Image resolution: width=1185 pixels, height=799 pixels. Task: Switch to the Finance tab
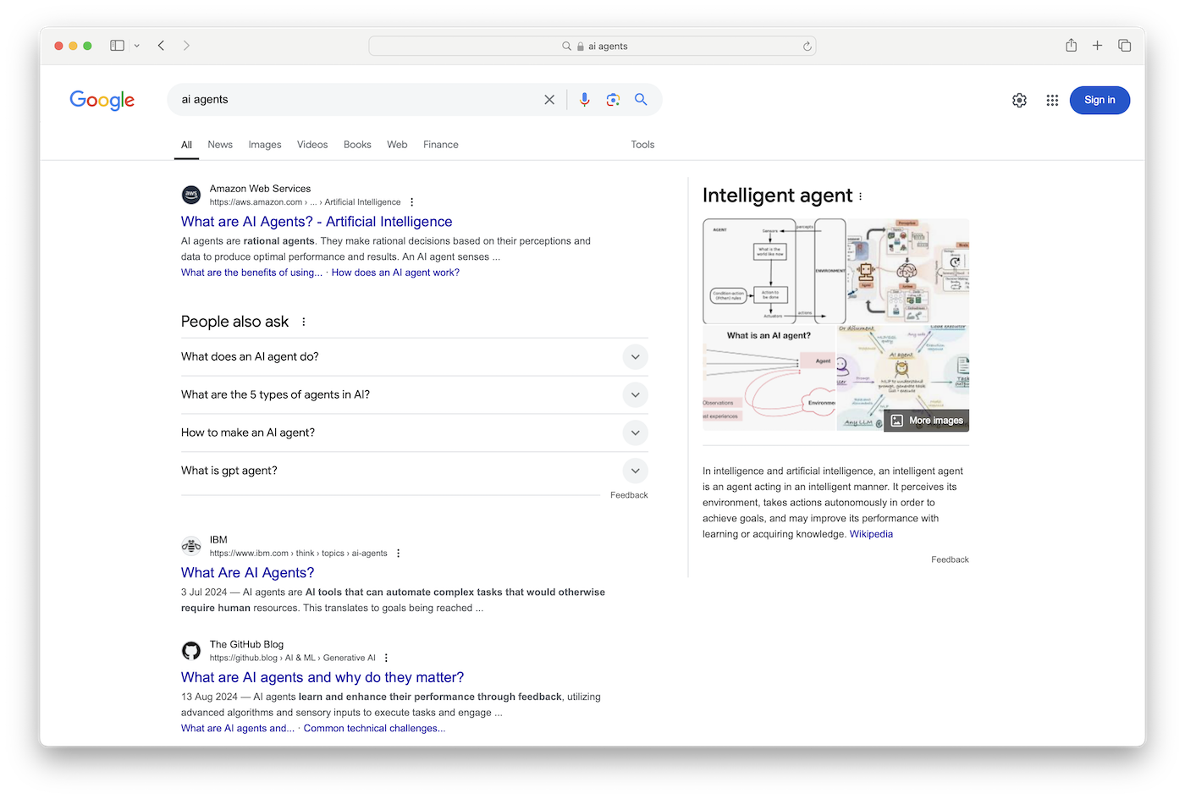[x=441, y=145]
